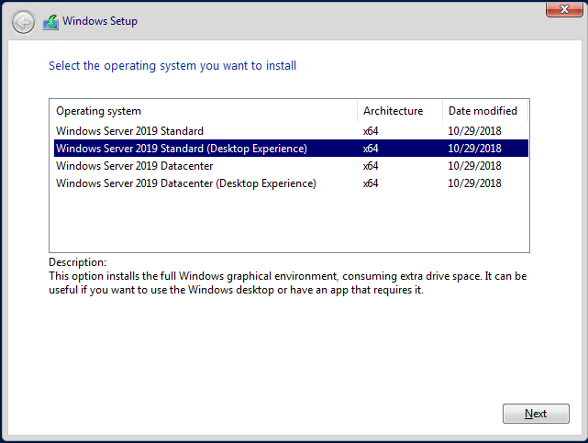
Task: Sort by Date modified column header
Action: click(485, 111)
